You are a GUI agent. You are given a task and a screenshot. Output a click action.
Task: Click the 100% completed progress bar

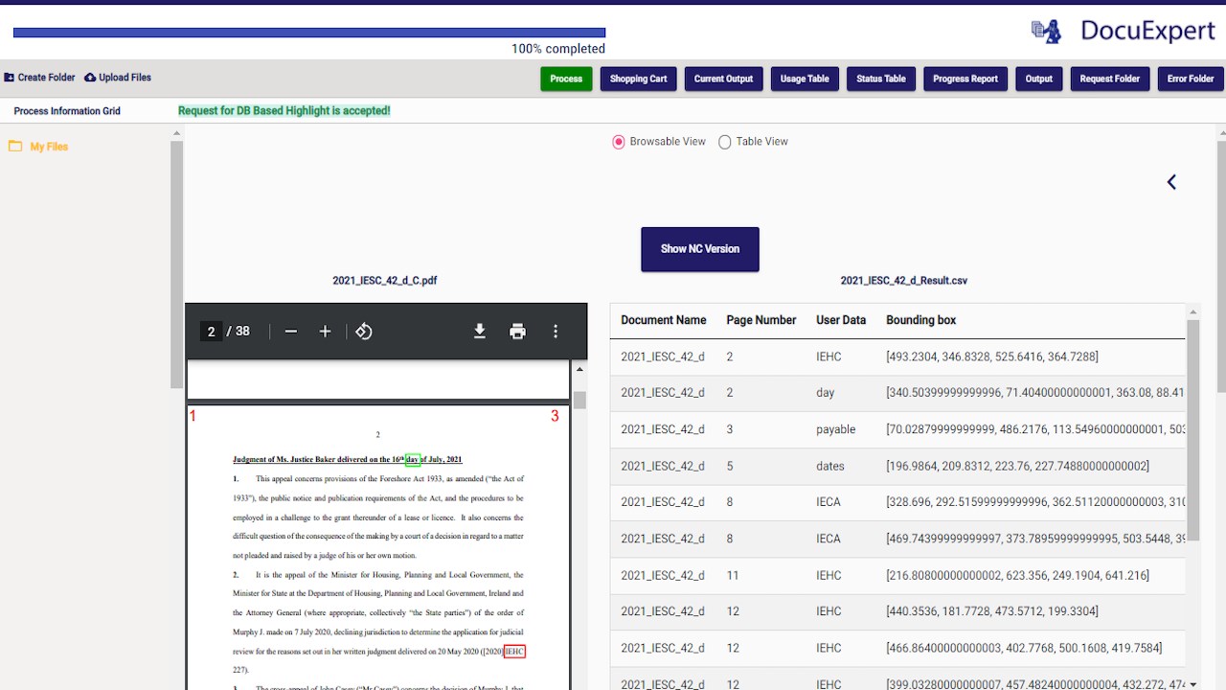(x=309, y=33)
